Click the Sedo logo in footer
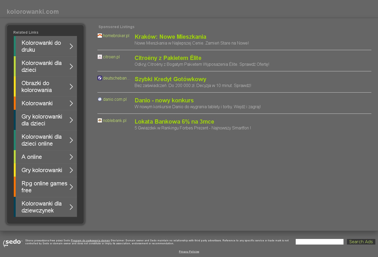Screen dimensions: 378x257 [13, 242]
